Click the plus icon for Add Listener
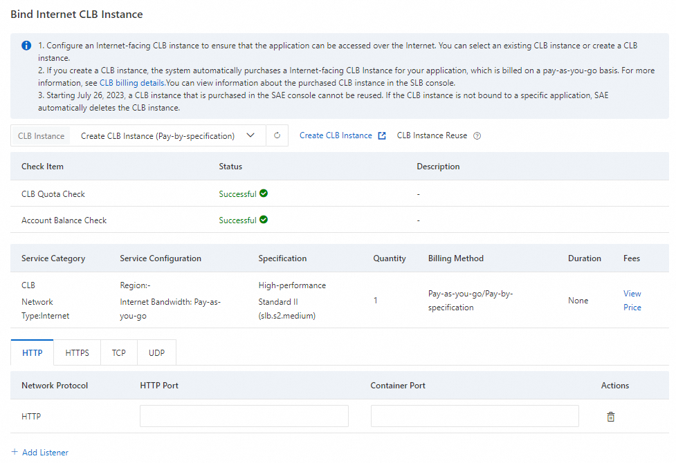The width and height of the screenshot is (676, 463). pos(15,453)
